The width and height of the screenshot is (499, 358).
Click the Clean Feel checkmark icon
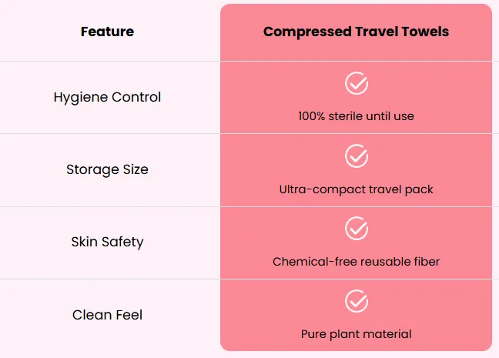point(357,301)
